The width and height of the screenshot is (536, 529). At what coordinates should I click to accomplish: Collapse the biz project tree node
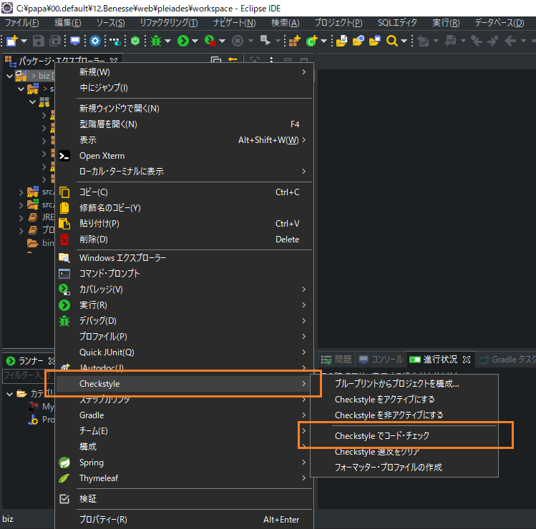pyautogui.click(x=9, y=76)
